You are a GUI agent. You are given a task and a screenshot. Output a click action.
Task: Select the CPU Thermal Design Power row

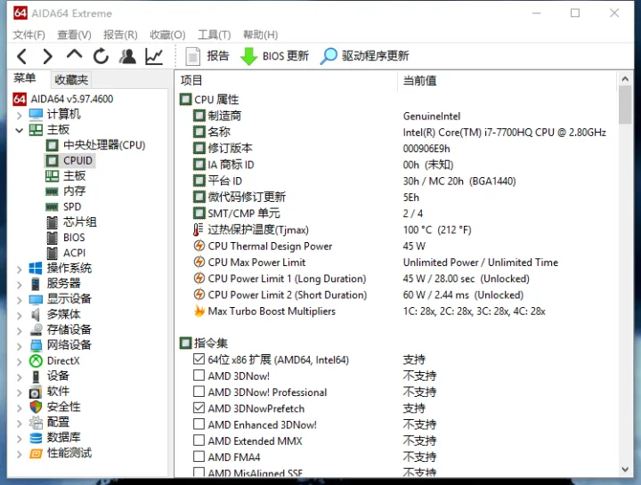pos(395,246)
